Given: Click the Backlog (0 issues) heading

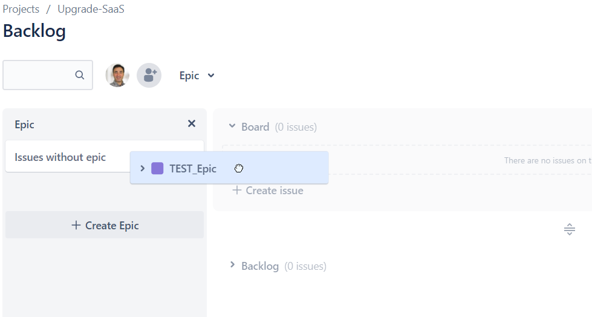Looking at the screenshot, I should click(284, 266).
